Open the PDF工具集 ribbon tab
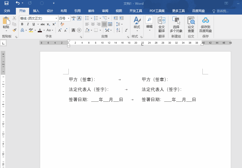 coord(157,11)
